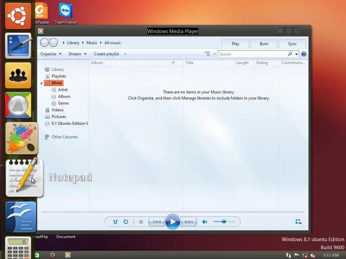
Task: Open the Ubuntu logo dock icon
Action: point(18,16)
